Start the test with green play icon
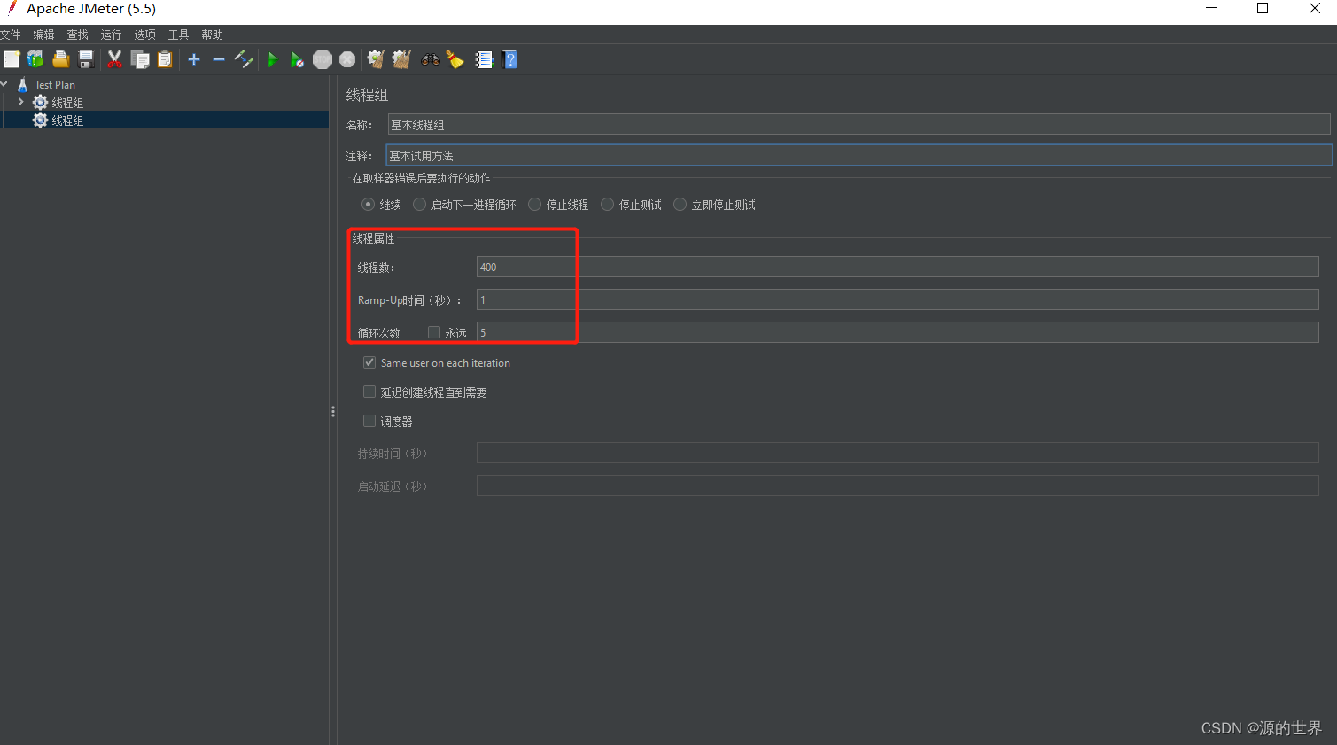This screenshot has height=745, width=1337. (273, 59)
